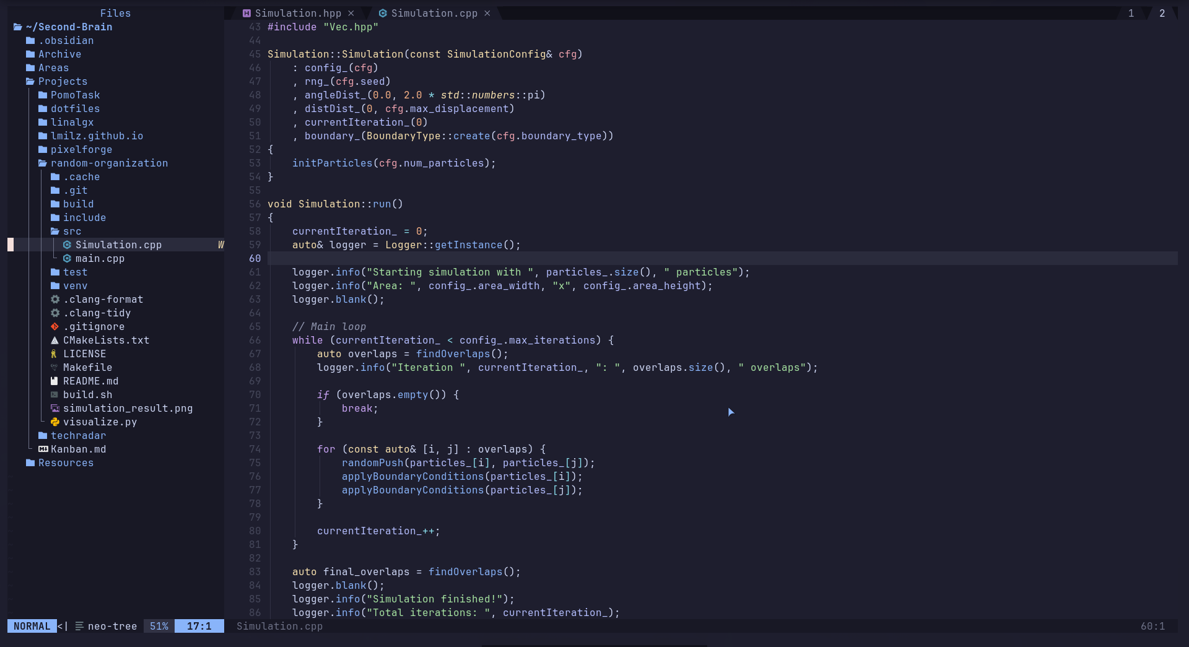The height and width of the screenshot is (647, 1189).
Task: Click the CMakeLists.txt file icon
Action: [55, 341]
